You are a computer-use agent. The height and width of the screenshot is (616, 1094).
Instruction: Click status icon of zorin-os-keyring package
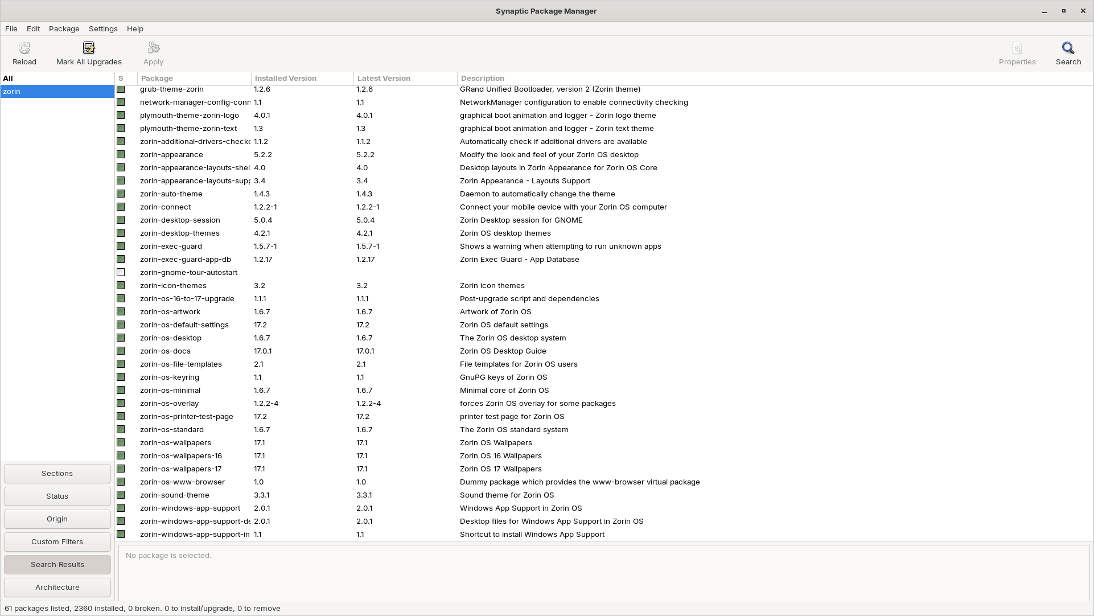121,377
